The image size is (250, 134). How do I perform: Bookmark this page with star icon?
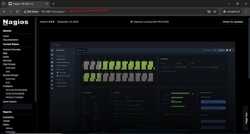tap(215, 12)
